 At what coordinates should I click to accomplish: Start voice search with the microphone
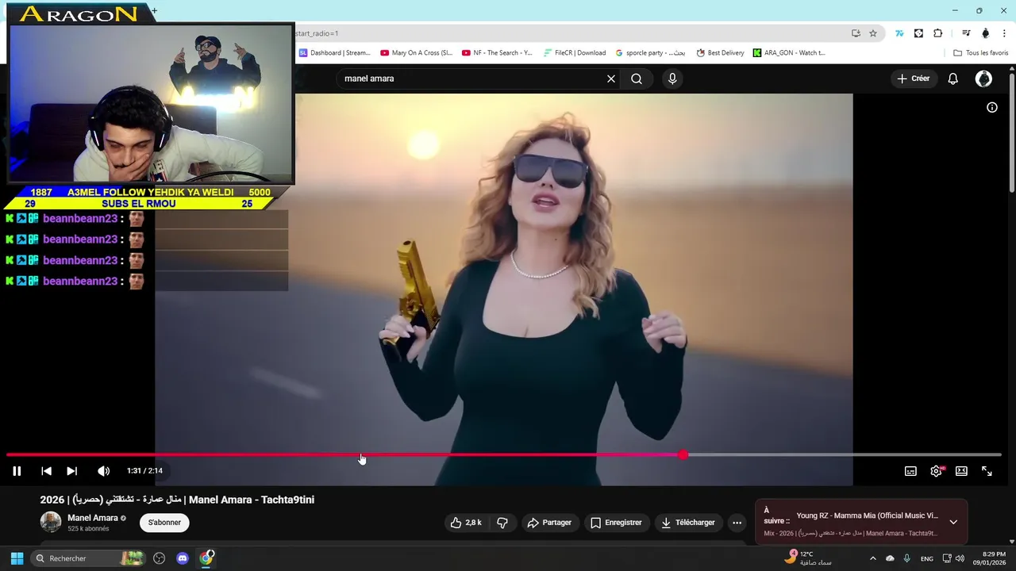pos(672,79)
